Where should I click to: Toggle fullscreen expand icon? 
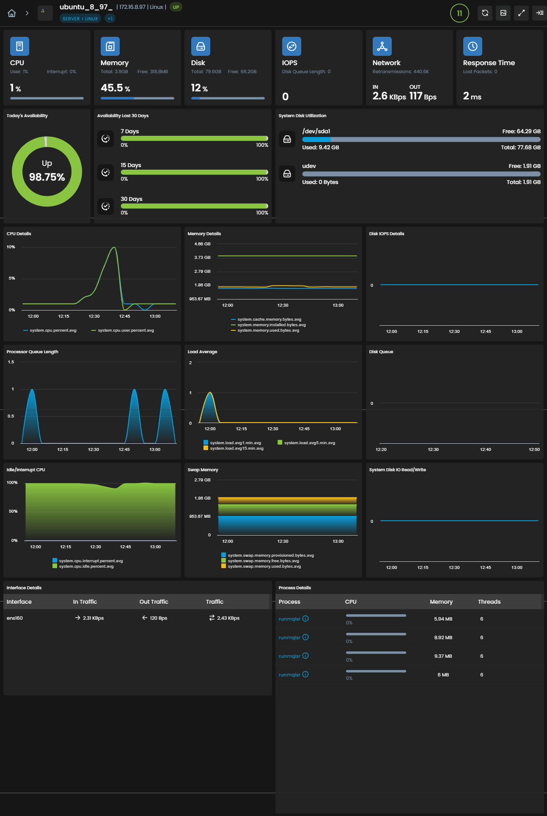pos(521,13)
